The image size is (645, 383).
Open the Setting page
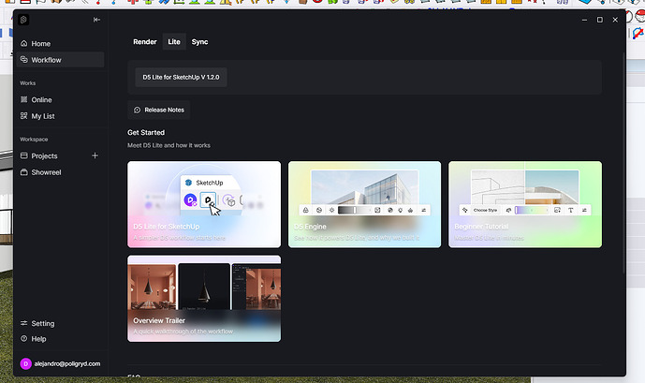tap(60, 323)
